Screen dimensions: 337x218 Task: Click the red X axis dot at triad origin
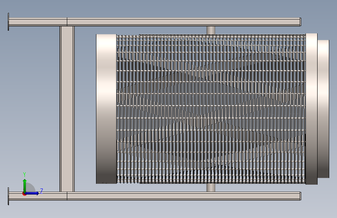[x=24, y=194]
